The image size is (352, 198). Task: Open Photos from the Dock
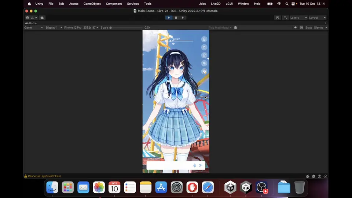coord(99,187)
